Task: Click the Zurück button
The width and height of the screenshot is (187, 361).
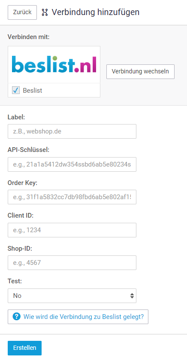Action: pyautogui.click(x=22, y=12)
